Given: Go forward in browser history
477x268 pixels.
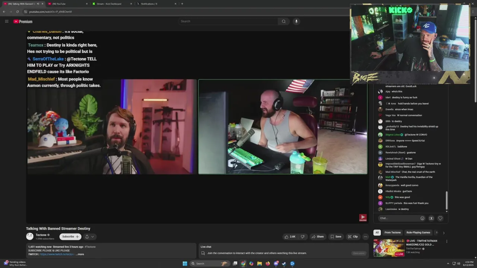Looking at the screenshot, I should [11, 12].
